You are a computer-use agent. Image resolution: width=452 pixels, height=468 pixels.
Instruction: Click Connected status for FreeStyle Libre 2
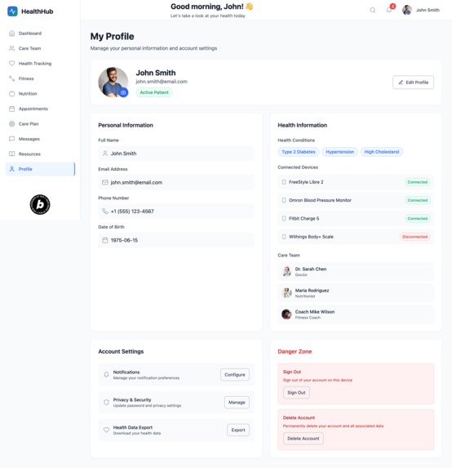pos(418,182)
